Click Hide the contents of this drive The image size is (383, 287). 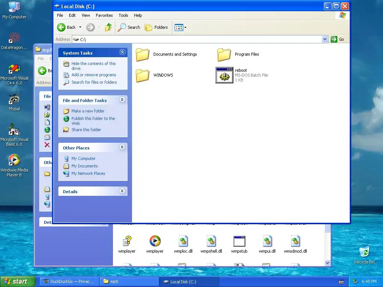click(x=94, y=66)
